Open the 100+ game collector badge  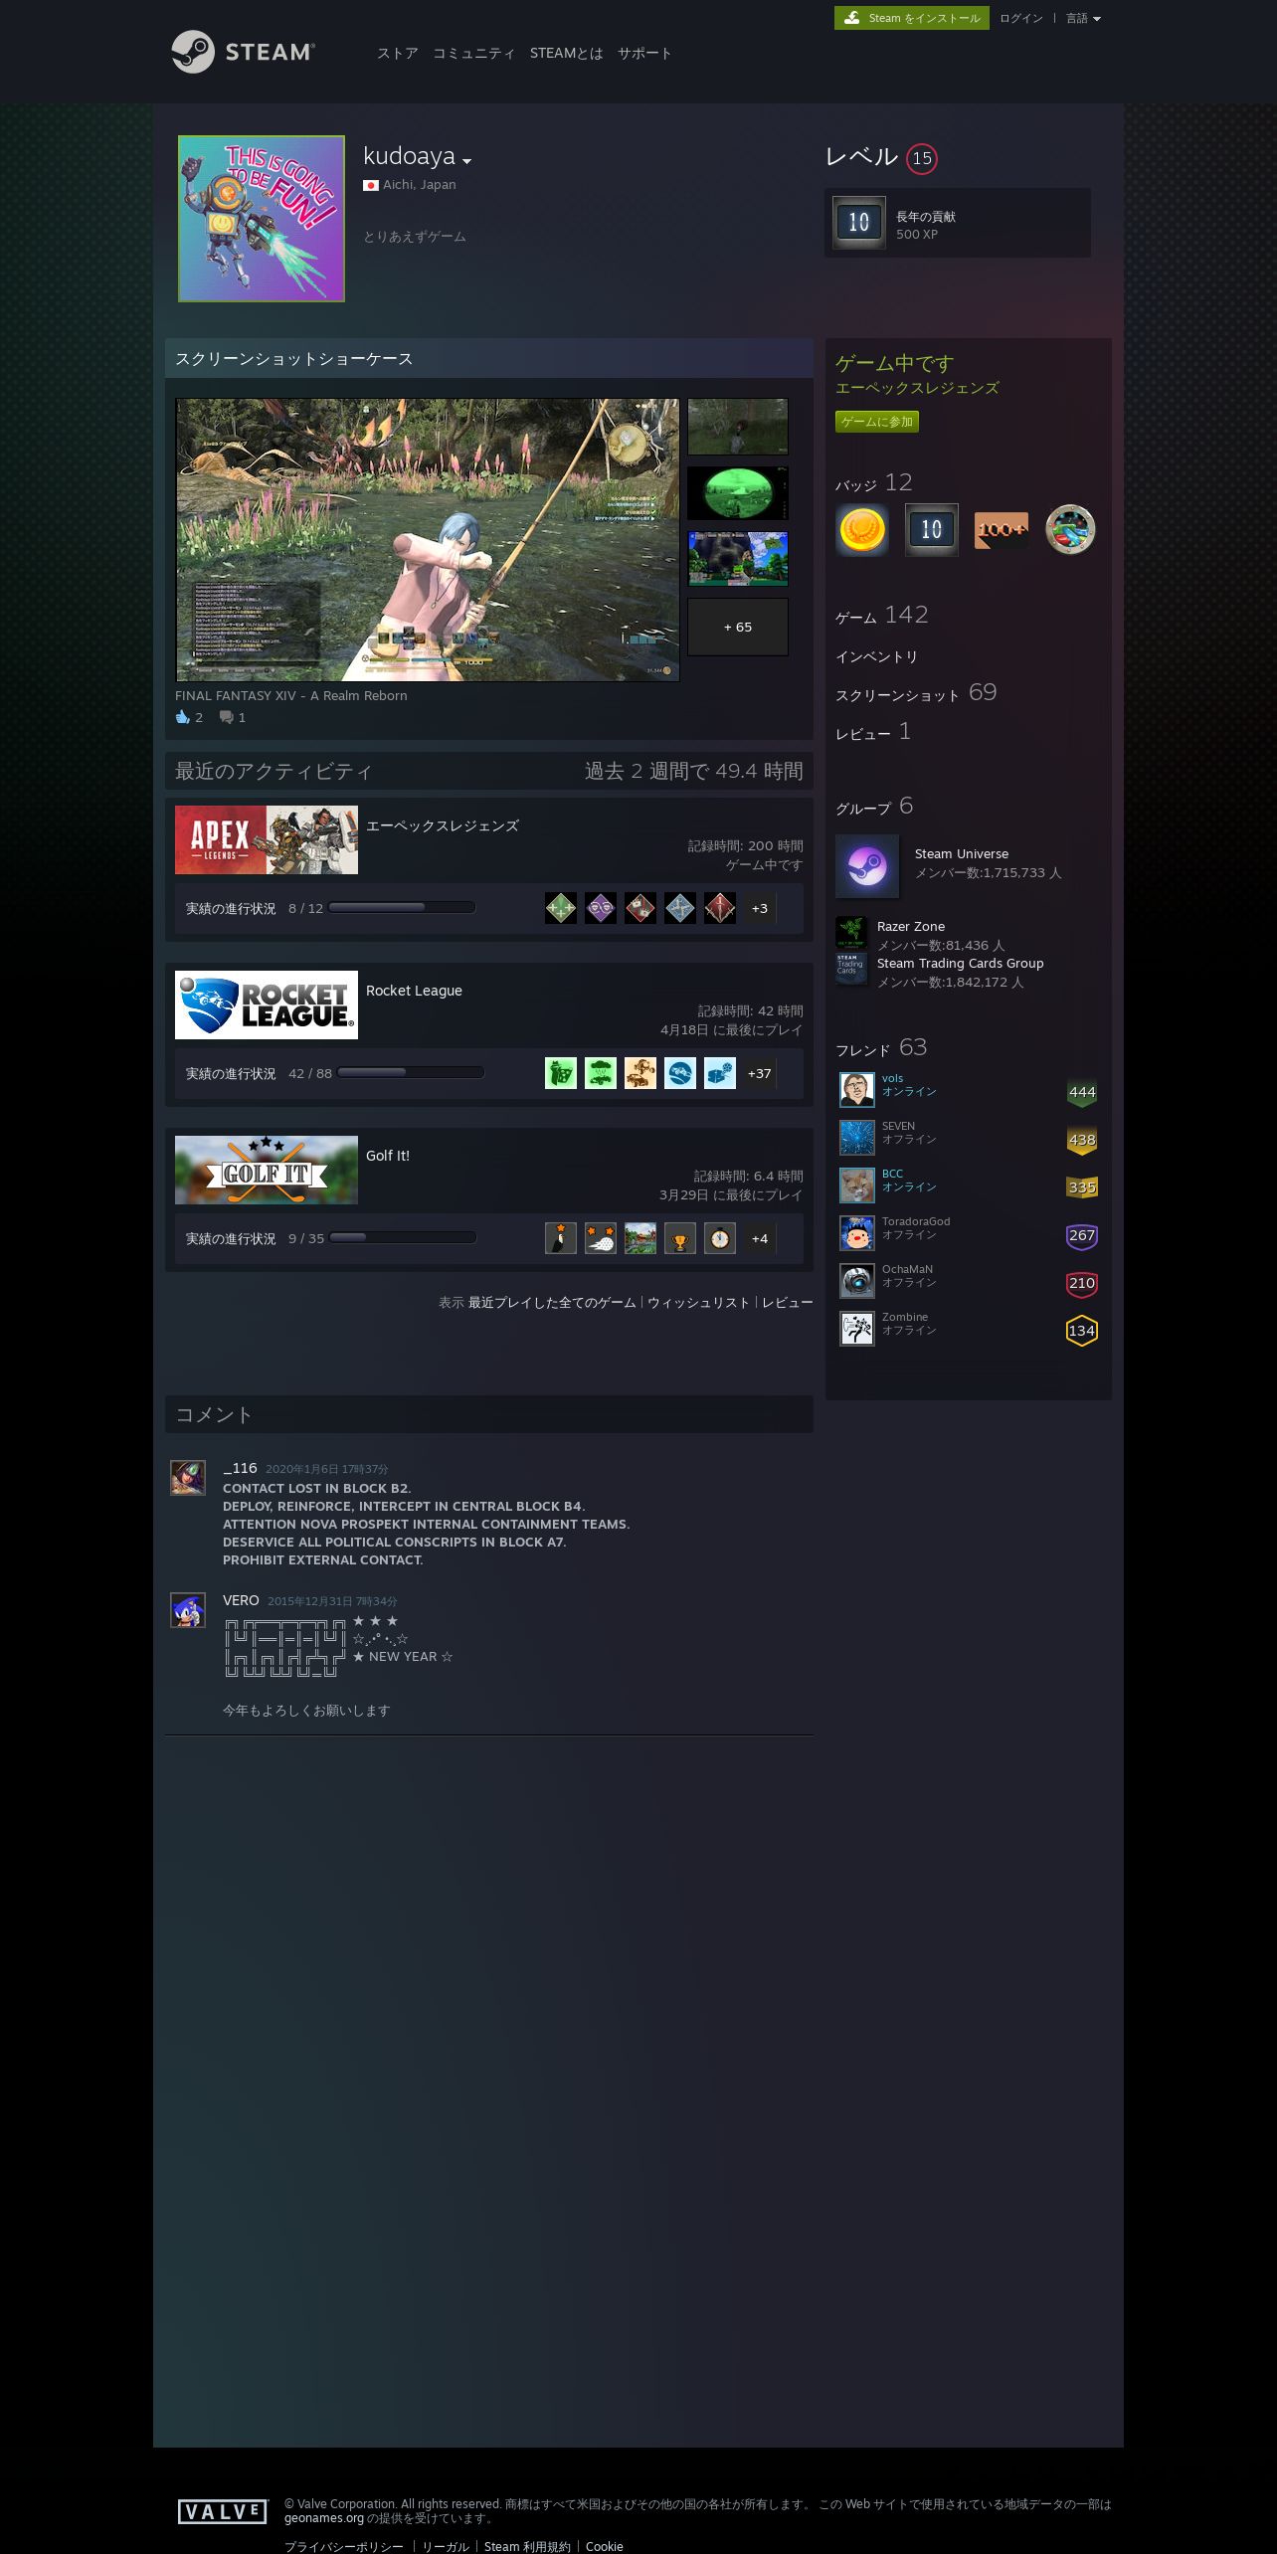pyautogui.click(x=1002, y=530)
